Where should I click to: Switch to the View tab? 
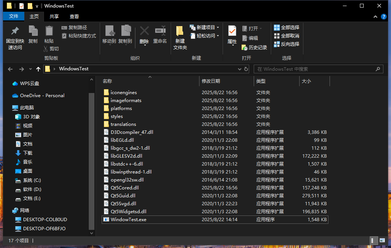[74, 16]
